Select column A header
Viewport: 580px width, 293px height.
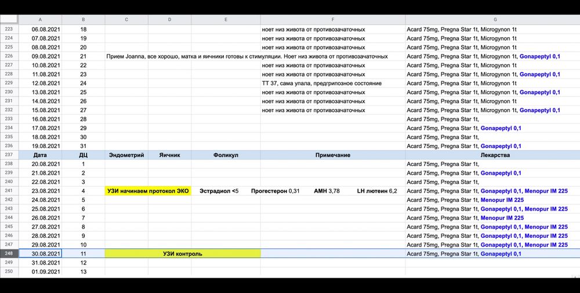tap(40, 20)
